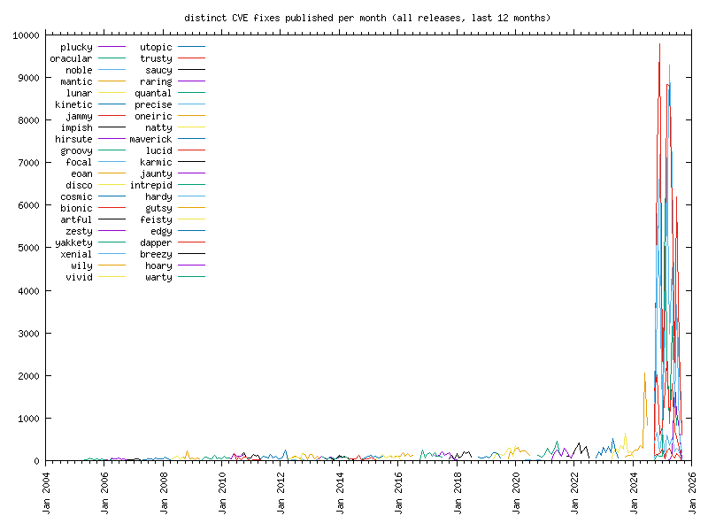Click the 'Jan 2004' x-axis label
The width and height of the screenshot is (708, 531).
click(46, 493)
